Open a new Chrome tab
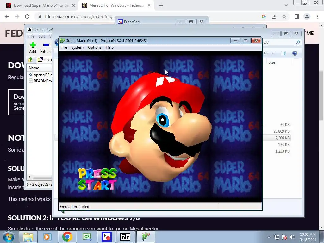Image resolution: width=324 pixels, height=243 pixels. pyautogui.click(x=161, y=6)
